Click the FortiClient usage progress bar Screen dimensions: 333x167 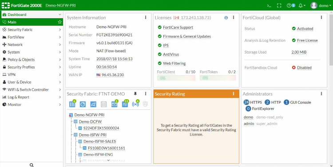pyautogui.click(x=176, y=78)
